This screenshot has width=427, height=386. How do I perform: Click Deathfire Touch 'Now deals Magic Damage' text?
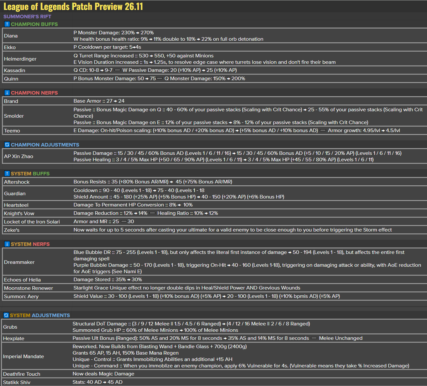pos(104,374)
